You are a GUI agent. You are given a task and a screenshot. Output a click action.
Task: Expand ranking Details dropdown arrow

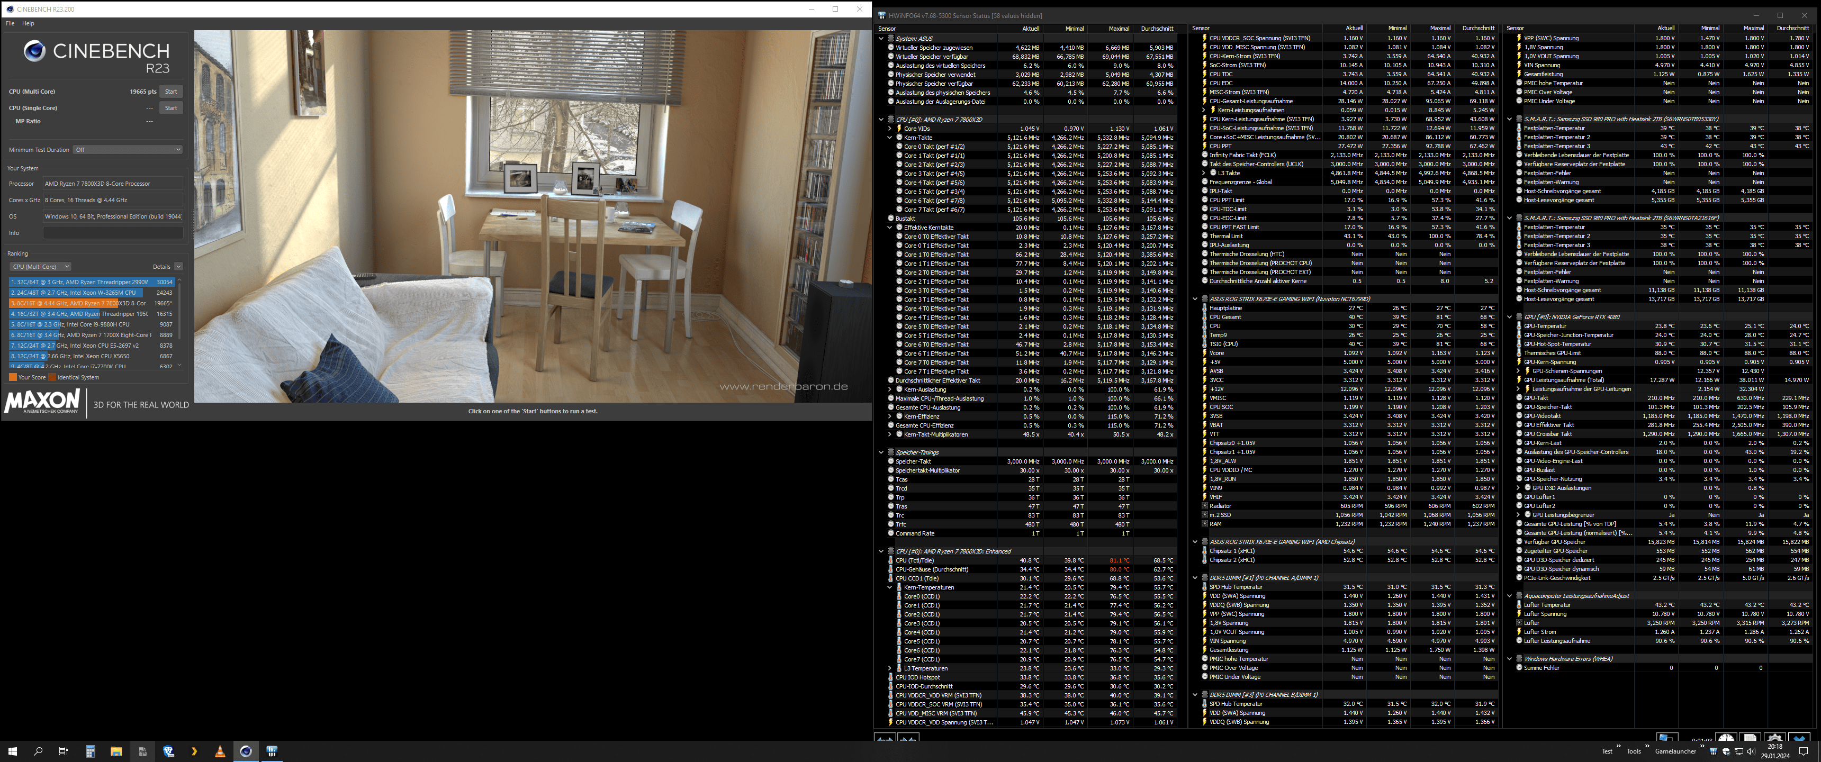[178, 267]
